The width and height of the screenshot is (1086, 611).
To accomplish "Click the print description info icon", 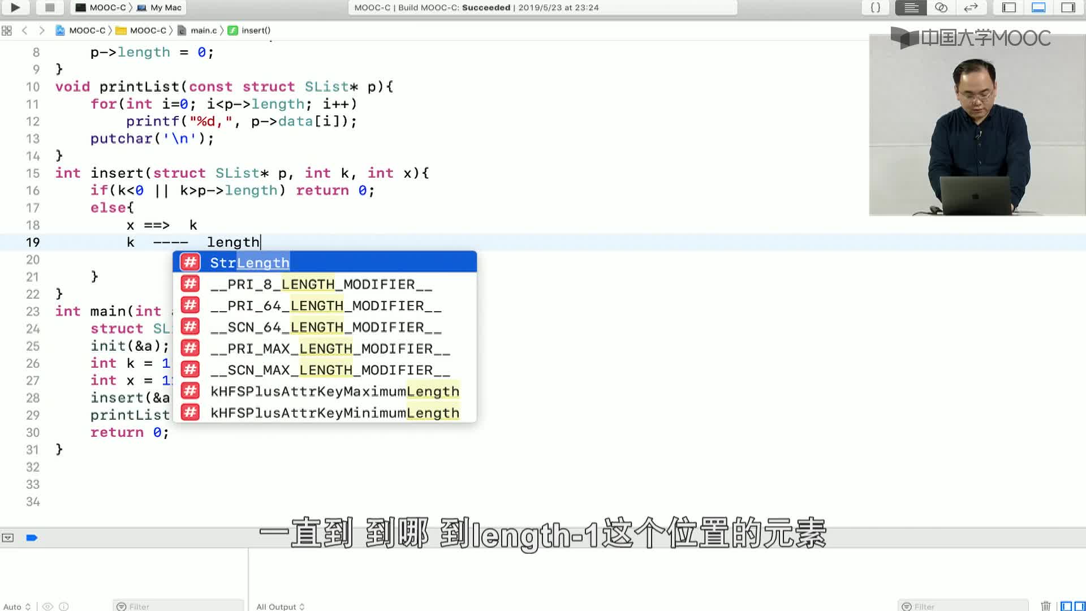I will 64,606.
